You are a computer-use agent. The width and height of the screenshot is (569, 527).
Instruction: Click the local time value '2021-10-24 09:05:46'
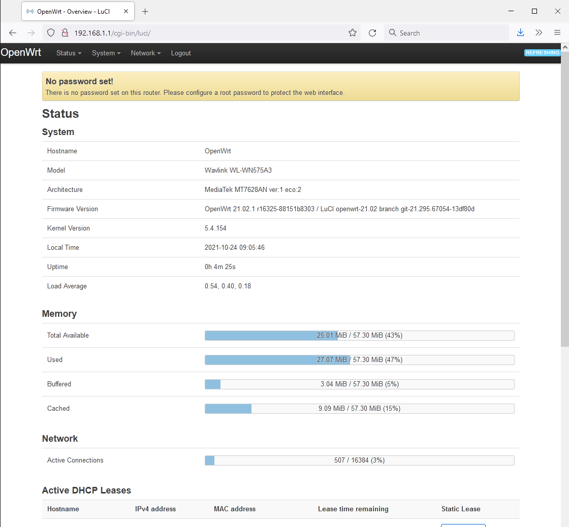point(235,247)
